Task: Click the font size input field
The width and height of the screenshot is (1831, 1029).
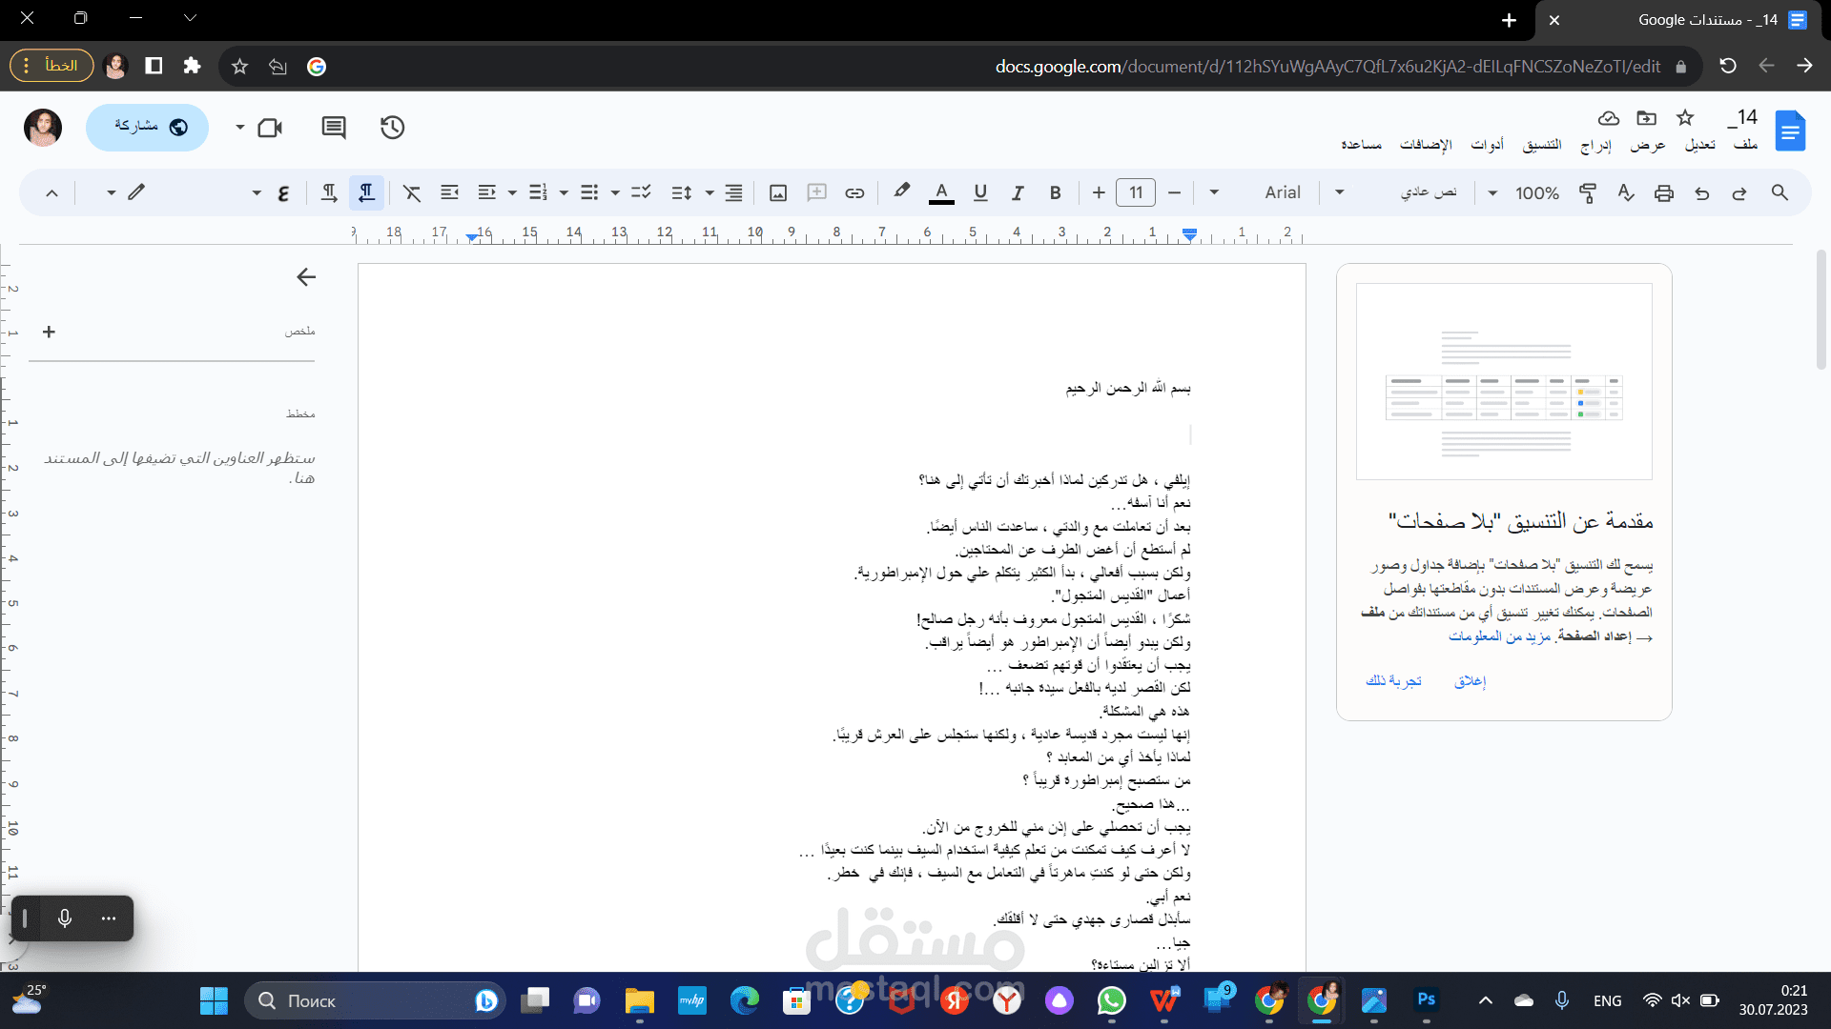Action: click(1136, 193)
